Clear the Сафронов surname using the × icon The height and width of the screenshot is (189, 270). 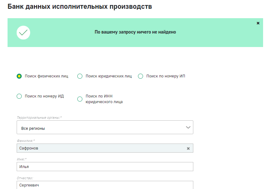189,148
